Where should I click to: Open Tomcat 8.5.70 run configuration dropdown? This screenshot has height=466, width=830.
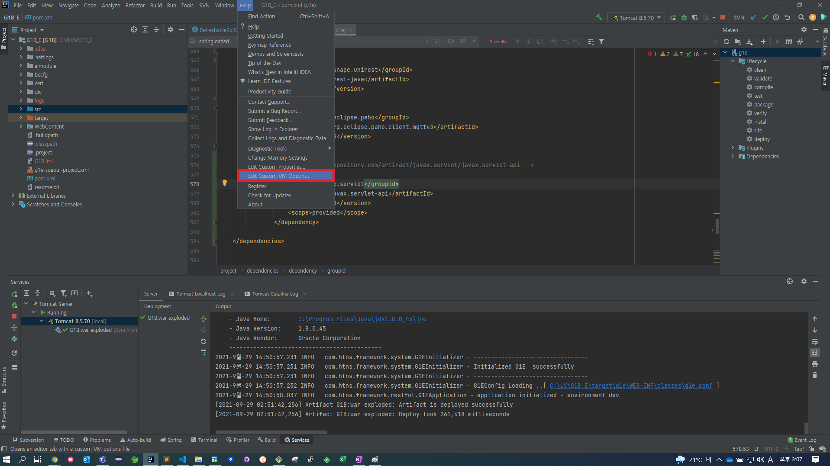click(x=636, y=17)
